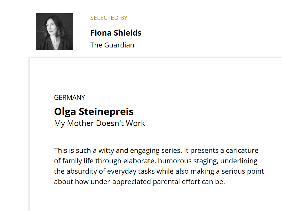This screenshot has width=282, height=211.
Task: Click the Fiona Shields name
Action: [116, 33]
